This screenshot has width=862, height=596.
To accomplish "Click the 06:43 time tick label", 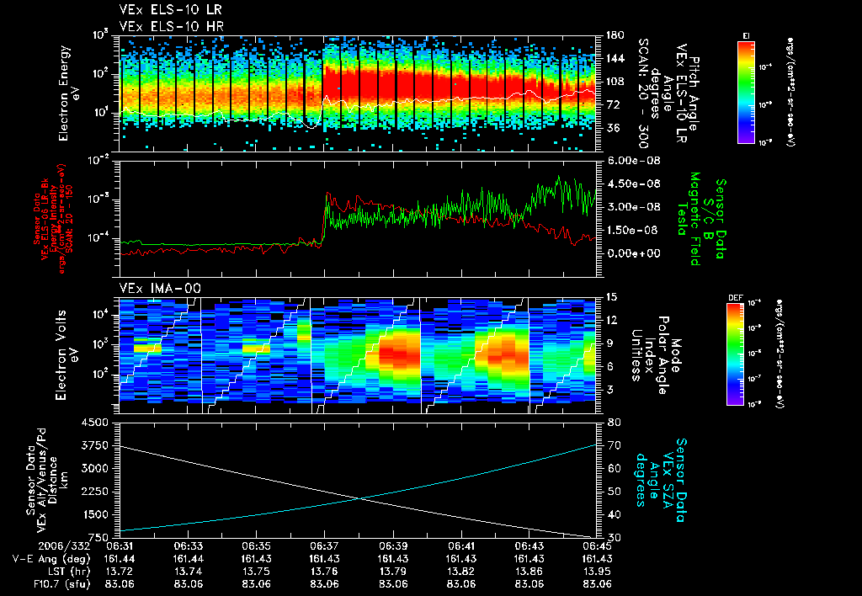I will (529, 546).
